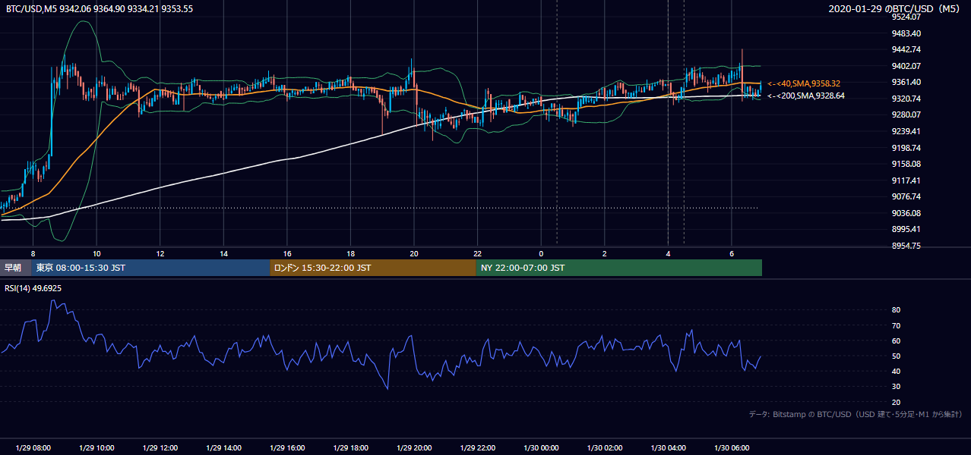Click RSI axis level 70
This screenshot has height=455, width=971.
(896, 325)
